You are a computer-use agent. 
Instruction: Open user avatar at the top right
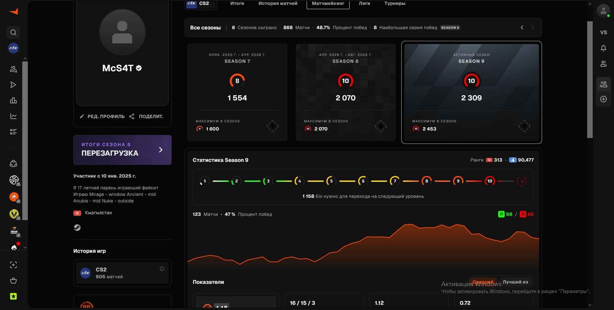point(603,11)
